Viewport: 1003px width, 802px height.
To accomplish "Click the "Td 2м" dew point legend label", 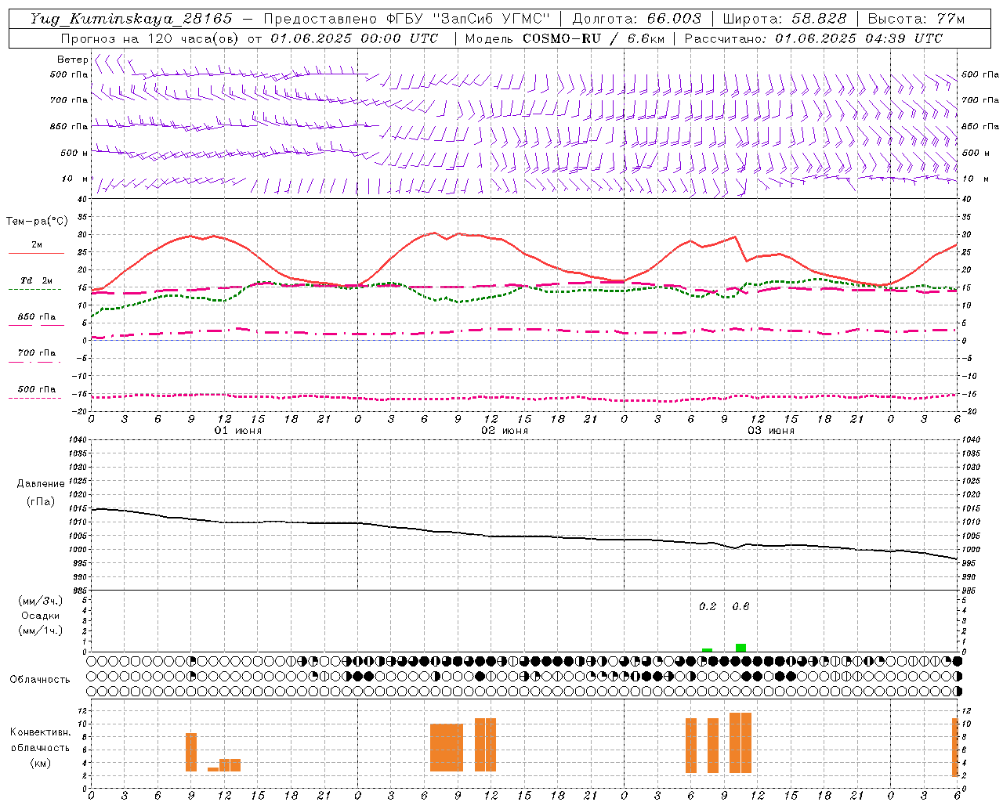I will (x=37, y=280).
